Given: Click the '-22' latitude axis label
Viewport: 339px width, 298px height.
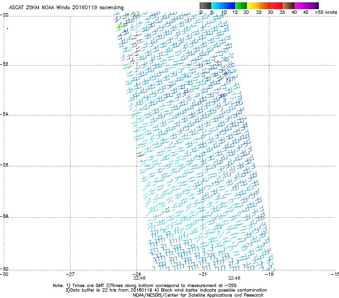Looking at the screenshot, I should (4, 64).
